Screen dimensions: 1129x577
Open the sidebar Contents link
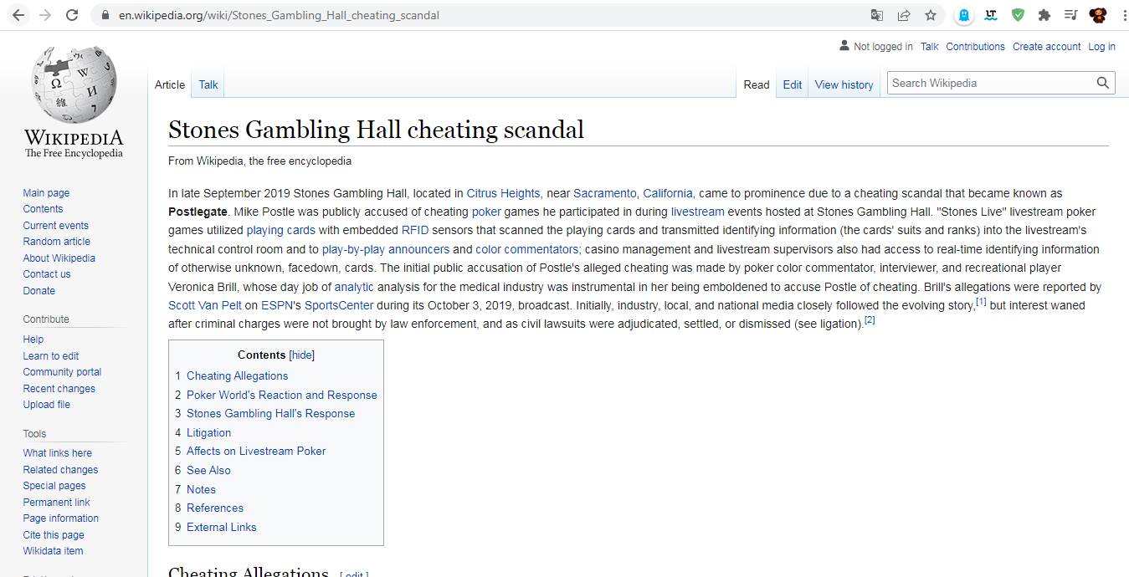[43, 209]
